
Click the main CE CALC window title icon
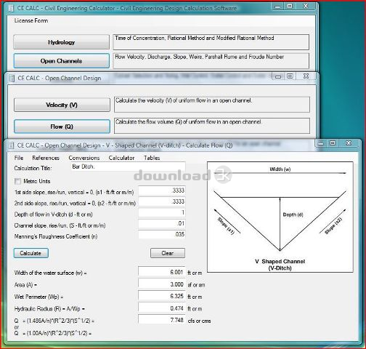[11, 8]
